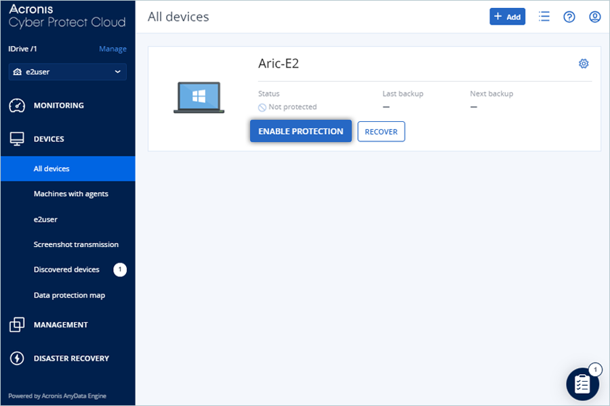Click the 'All devices' page heading
The image size is (610, 406).
coord(178,17)
